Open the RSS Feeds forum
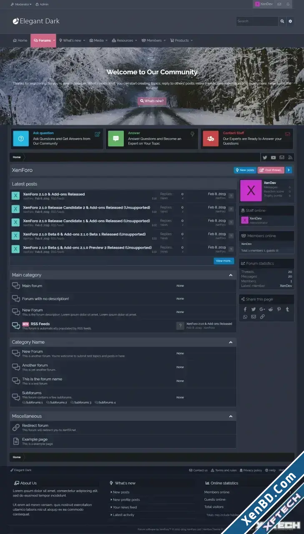Screen dimensions: 304x534 [x=40, y=324]
